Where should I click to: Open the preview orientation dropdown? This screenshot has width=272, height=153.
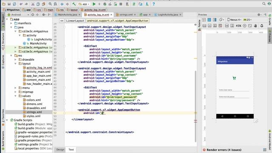click(221, 20)
